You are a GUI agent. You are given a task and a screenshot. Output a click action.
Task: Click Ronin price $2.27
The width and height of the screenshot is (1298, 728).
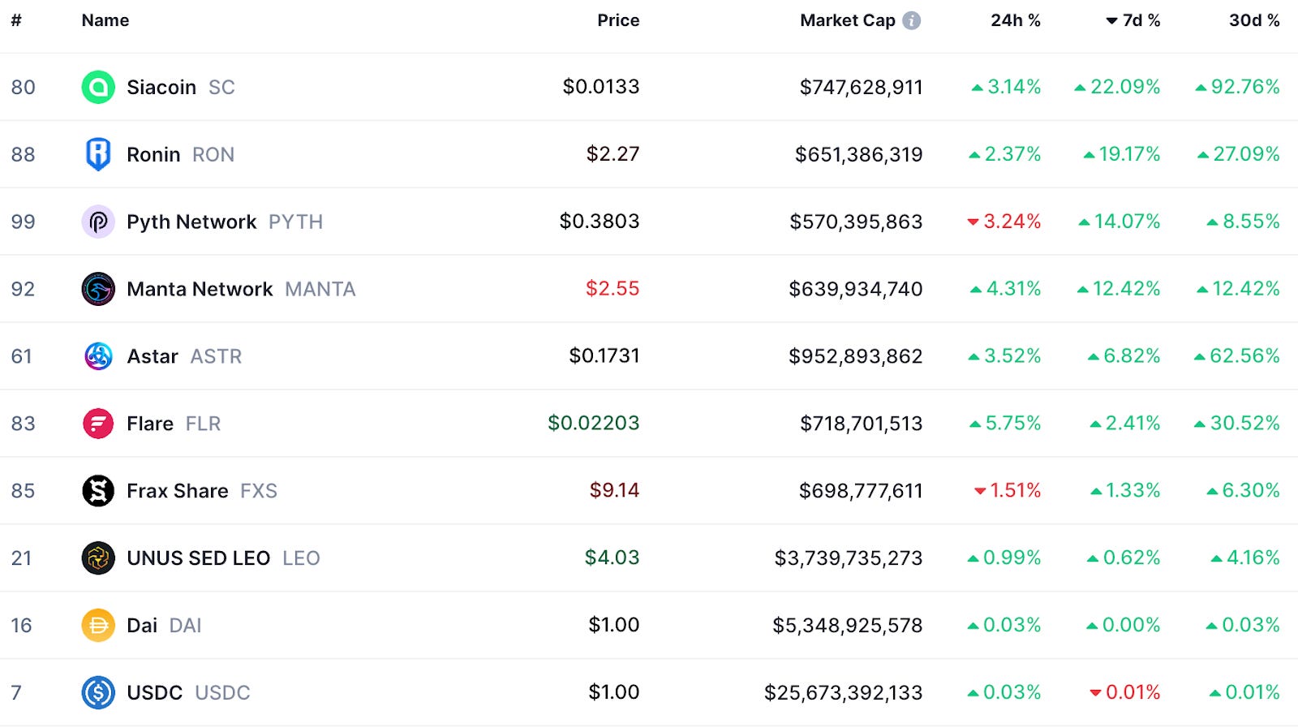point(613,154)
